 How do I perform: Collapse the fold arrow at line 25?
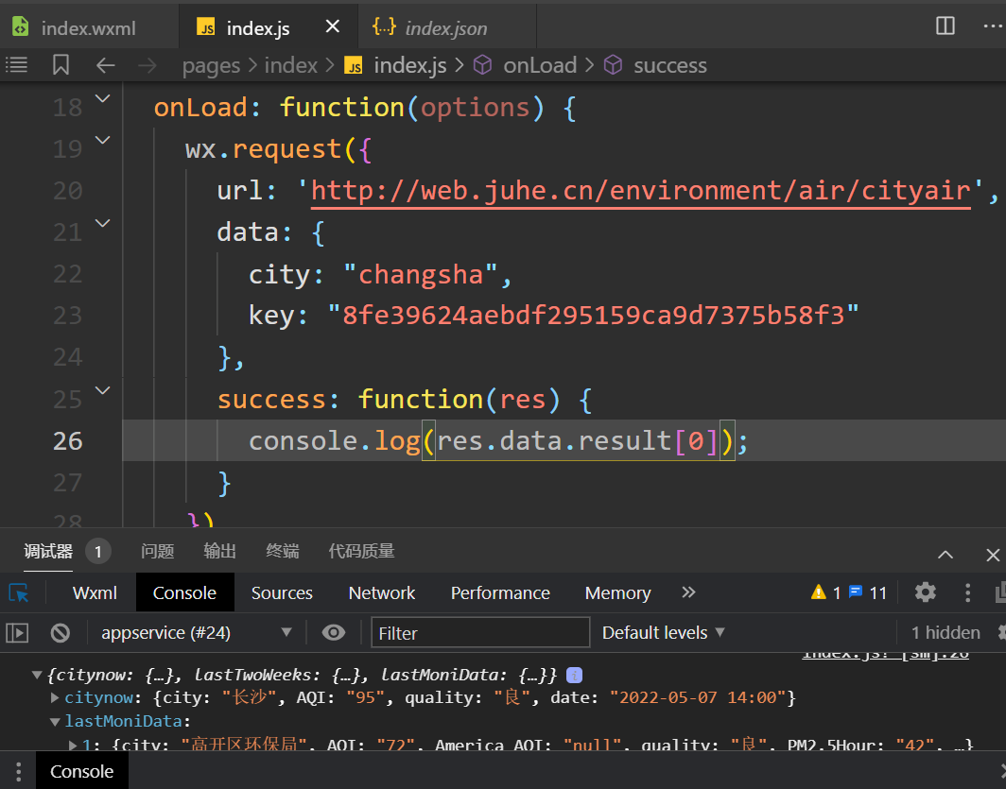(x=103, y=389)
